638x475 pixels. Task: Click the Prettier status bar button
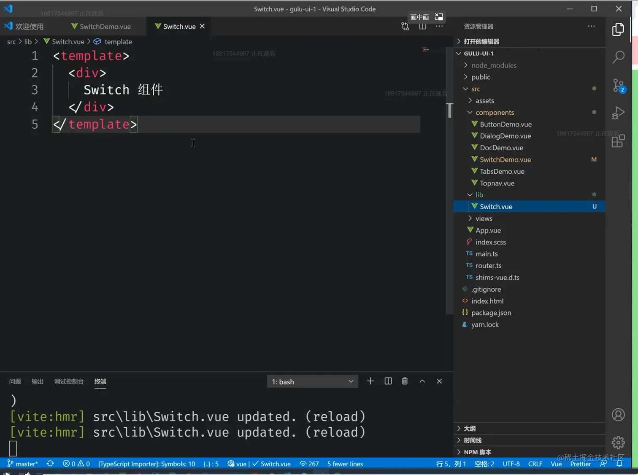[581, 464]
